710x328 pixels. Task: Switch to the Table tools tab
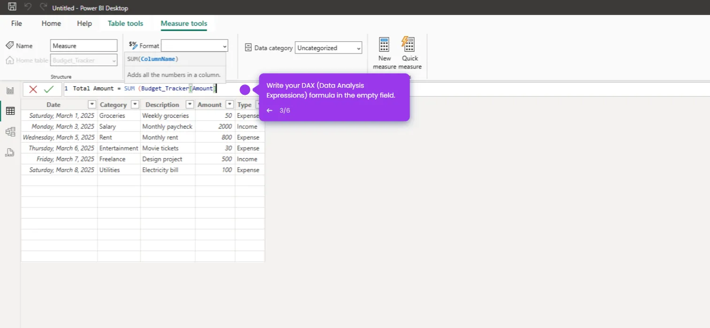coord(125,23)
